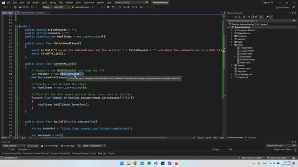Image resolution: width=298 pixels, height=167 pixels.
Task: Open the Build menu
Action: [45, 3]
